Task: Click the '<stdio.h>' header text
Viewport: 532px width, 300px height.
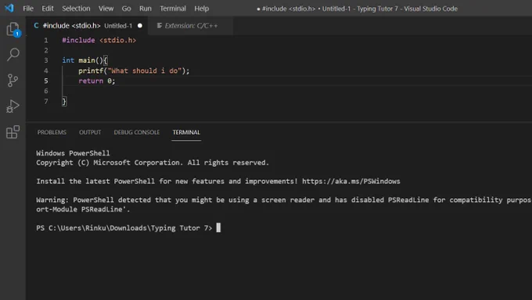Action: [x=117, y=40]
